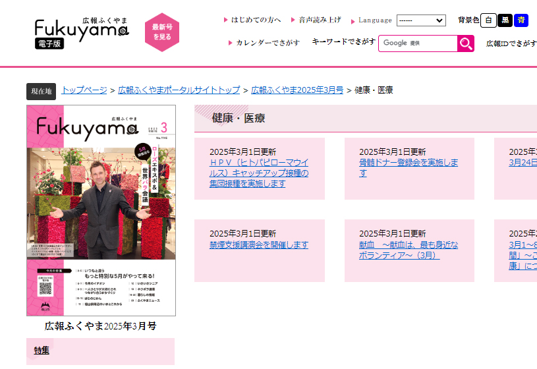Click the 広報IDでさがす label
Screen dimensions: 537x369
pyautogui.click(x=511, y=43)
